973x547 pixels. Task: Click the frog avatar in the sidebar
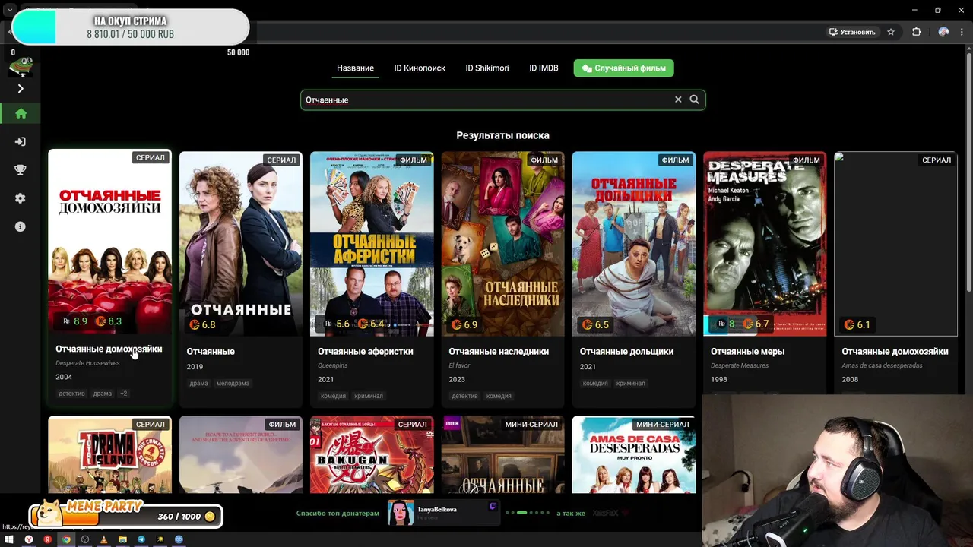(21, 67)
